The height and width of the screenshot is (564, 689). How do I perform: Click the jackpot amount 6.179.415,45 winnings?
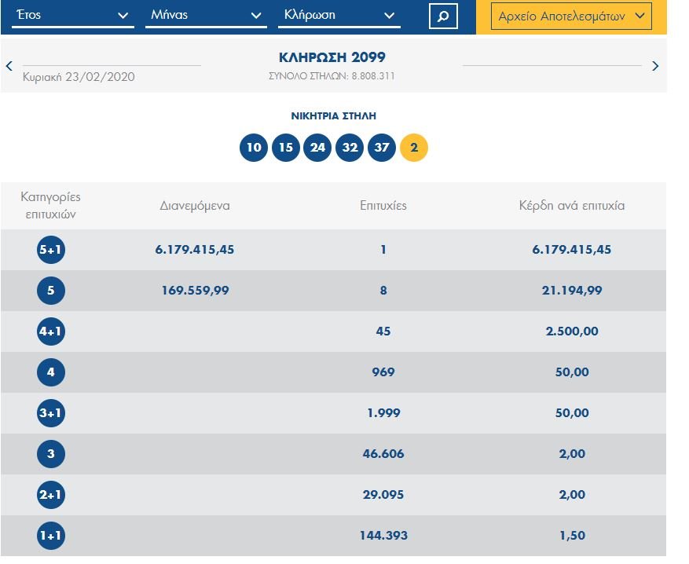click(x=571, y=250)
